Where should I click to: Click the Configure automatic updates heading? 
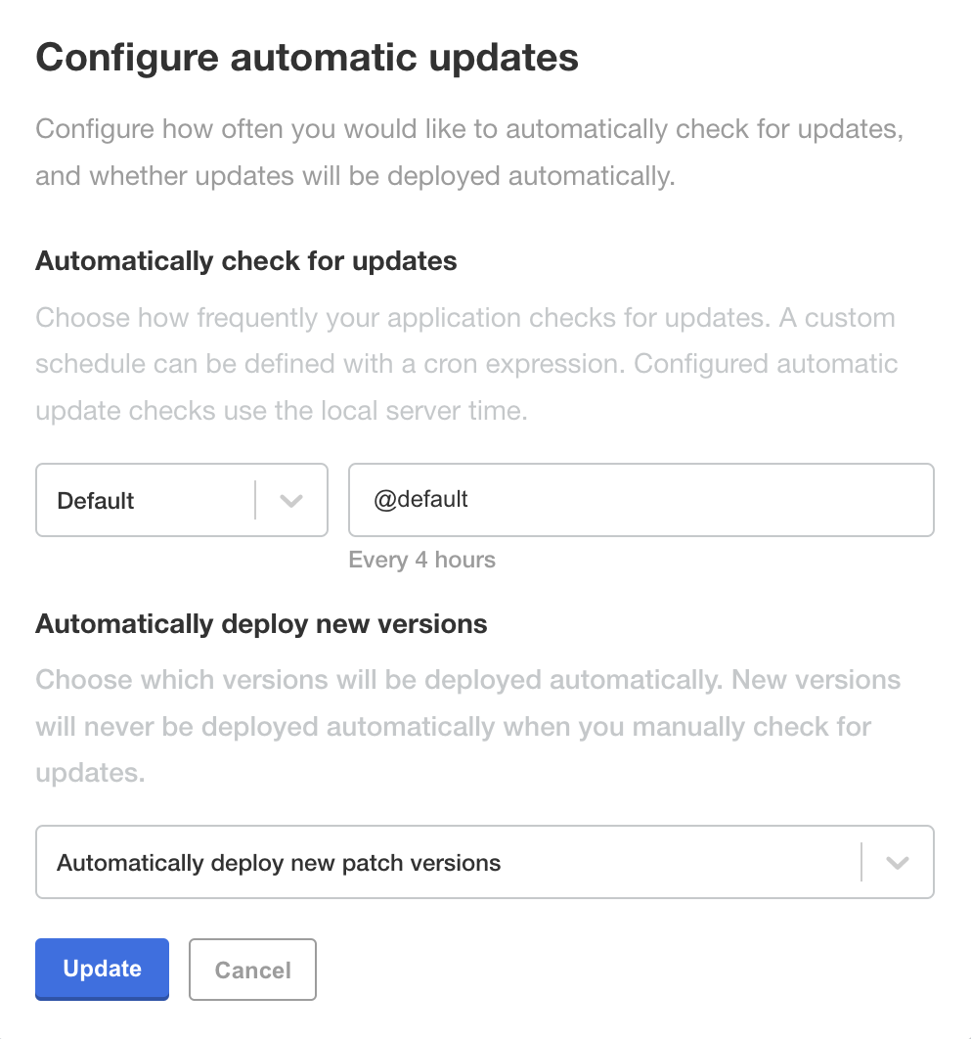[x=306, y=57]
